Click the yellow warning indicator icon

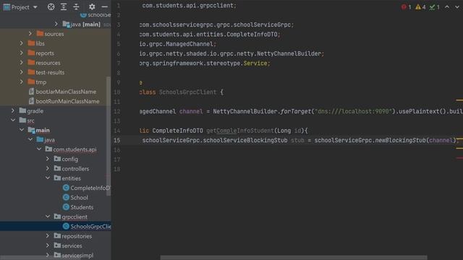pos(418,7)
